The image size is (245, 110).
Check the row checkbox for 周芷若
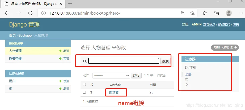(x=85, y=92)
